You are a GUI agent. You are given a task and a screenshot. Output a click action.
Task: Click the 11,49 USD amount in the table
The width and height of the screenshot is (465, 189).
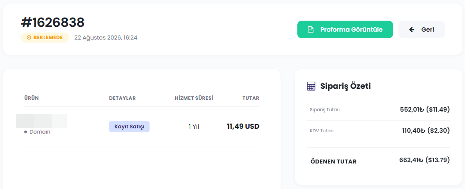point(243,127)
